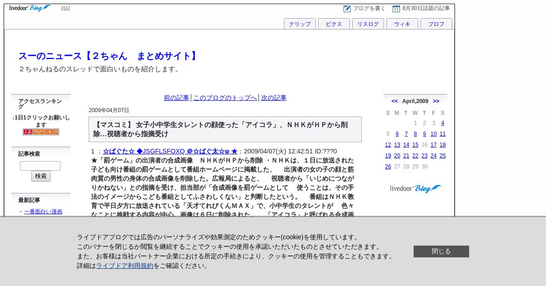Click the article headline about アイコラ
The height and width of the screenshot is (286, 546).
[225, 129]
